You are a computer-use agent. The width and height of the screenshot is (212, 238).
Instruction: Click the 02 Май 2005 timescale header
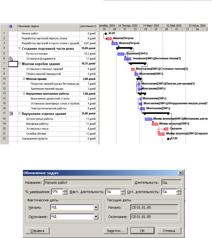pyautogui.click(x=174, y=26)
